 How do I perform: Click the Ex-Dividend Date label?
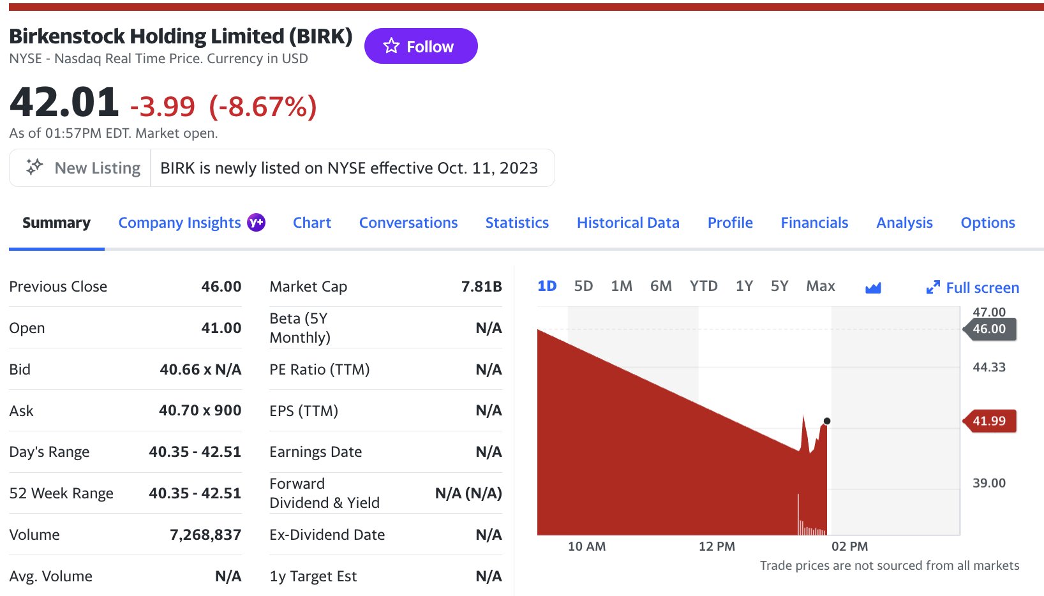pos(327,535)
